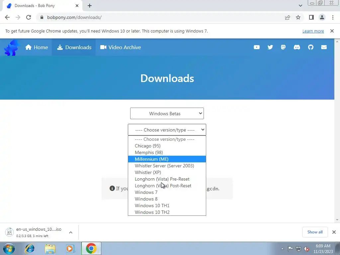The height and width of the screenshot is (255, 340).
Task: Open the Chrome profile avatar
Action: pos(322,17)
